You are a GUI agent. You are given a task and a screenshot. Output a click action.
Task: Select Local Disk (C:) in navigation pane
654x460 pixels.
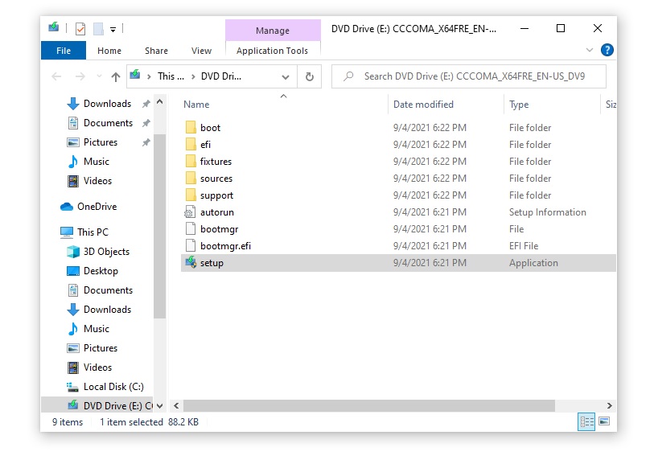105,387
